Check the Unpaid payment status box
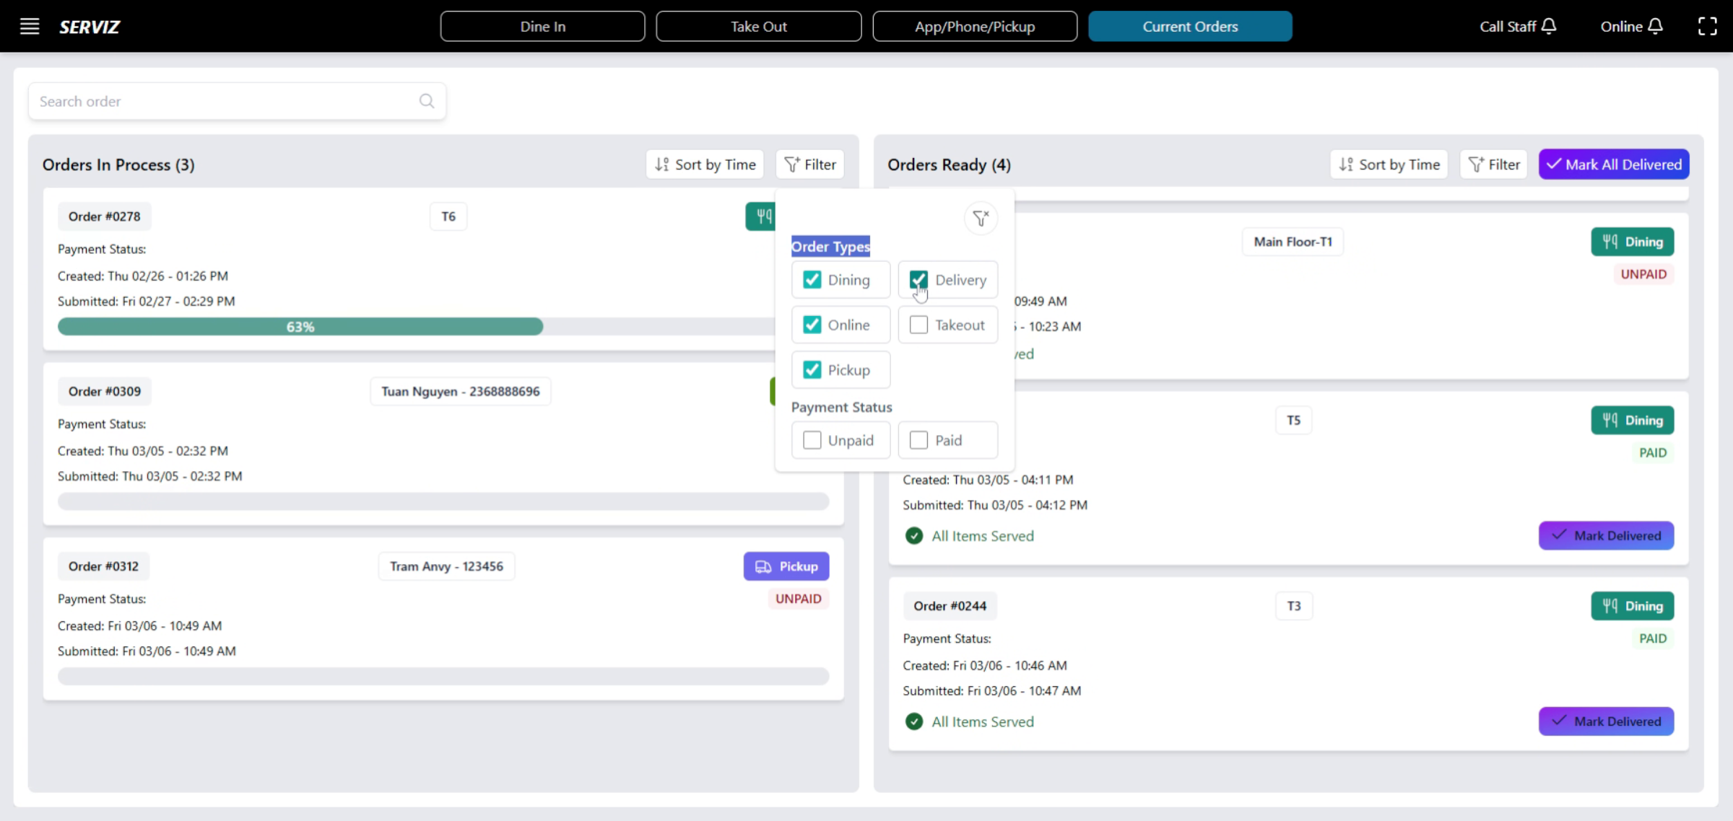Image resolution: width=1733 pixels, height=821 pixels. pyautogui.click(x=812, y=440)
